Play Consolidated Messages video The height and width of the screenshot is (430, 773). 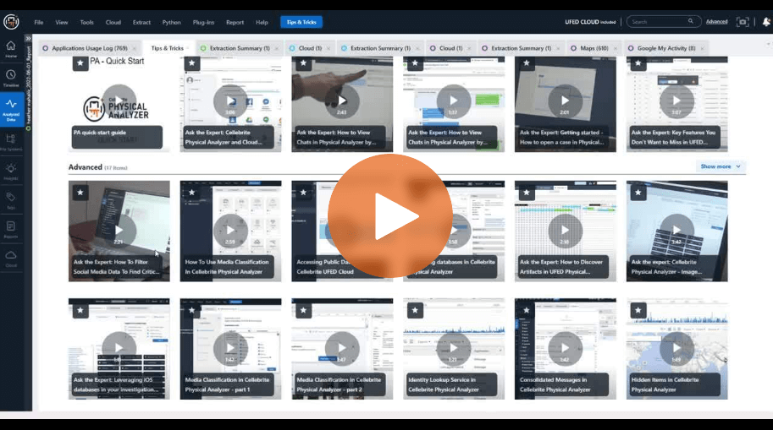click(565, 348)
